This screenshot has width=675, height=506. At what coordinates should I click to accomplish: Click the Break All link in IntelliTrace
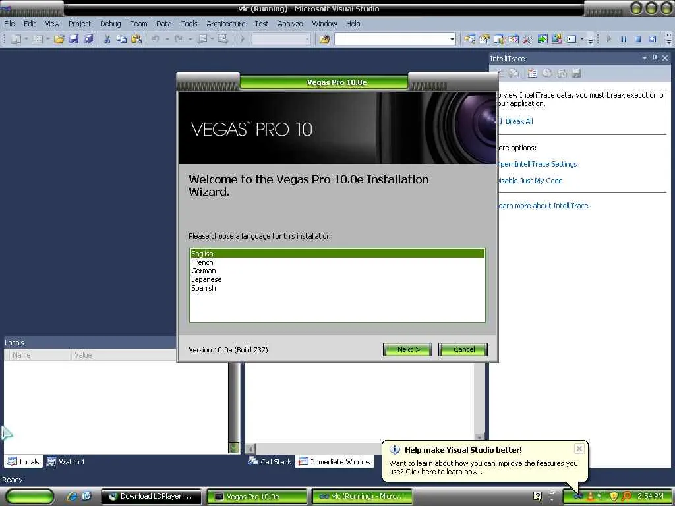tap(519, 121)
